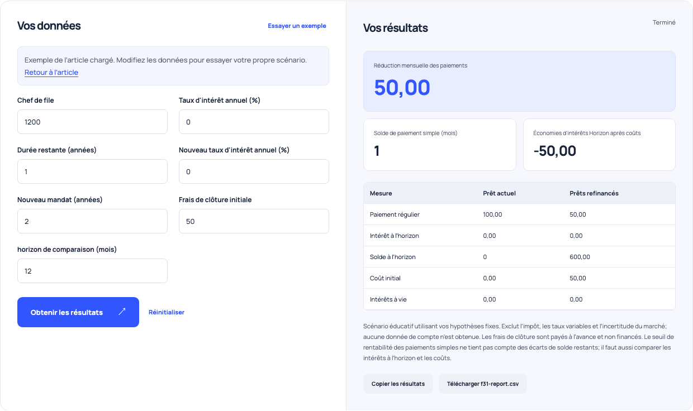Click the 600,00 value in Solde à l'horizon
693x411 pixels.
coord(580,257)
